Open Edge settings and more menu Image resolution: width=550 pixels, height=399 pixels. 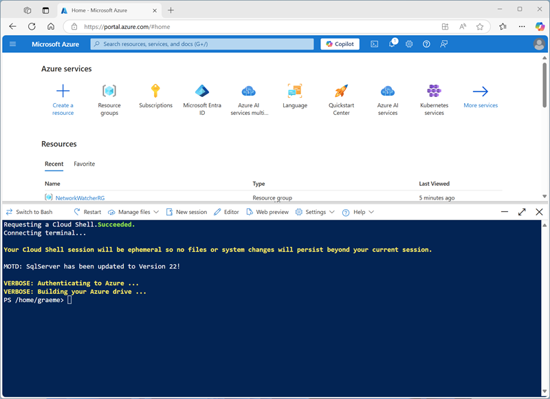point(522,27)
